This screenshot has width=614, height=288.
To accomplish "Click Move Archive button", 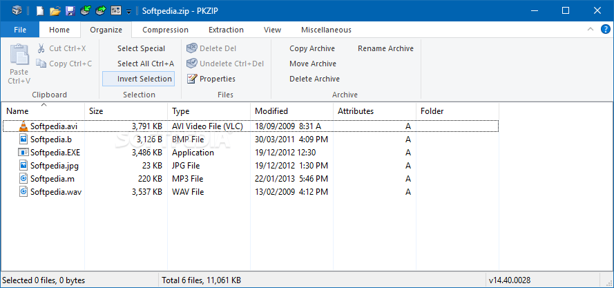I will coord(313,64).
